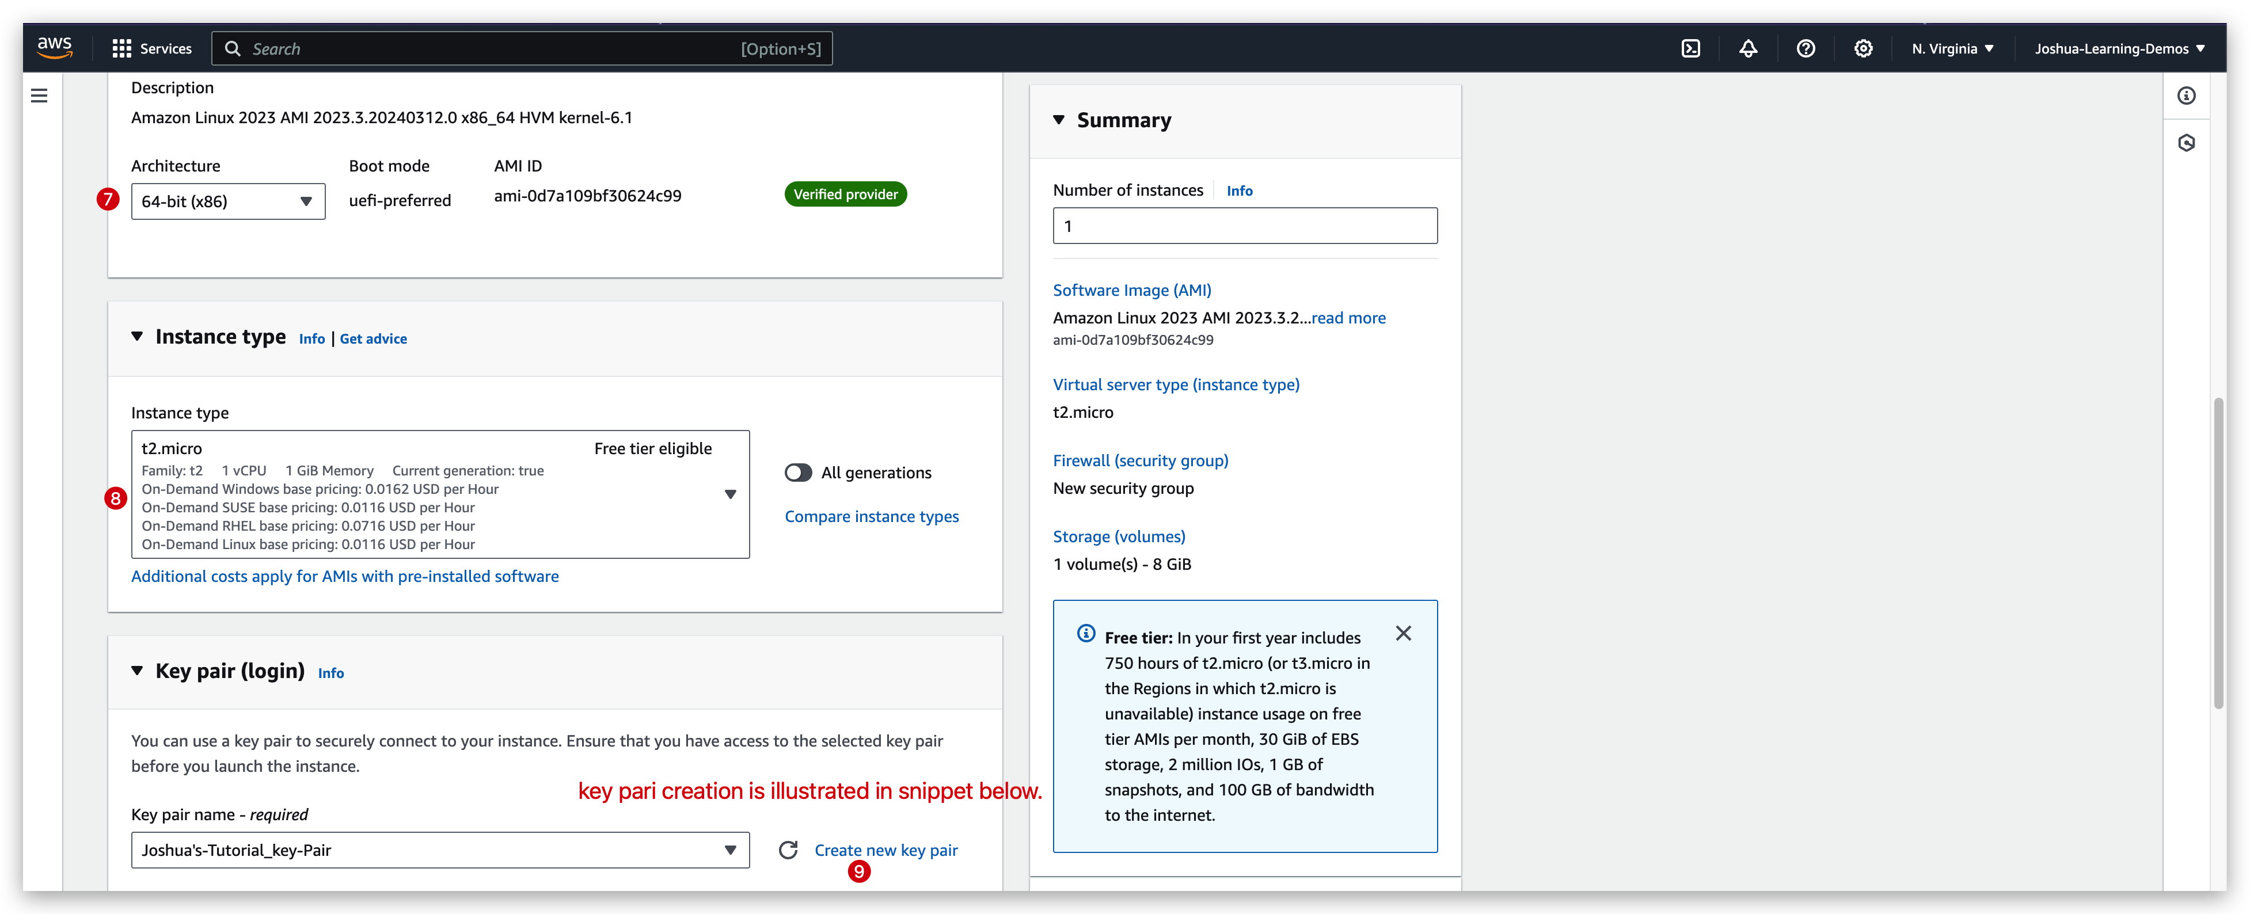
Task: Open the Help question mark icon
Action: click(1806, 48)
